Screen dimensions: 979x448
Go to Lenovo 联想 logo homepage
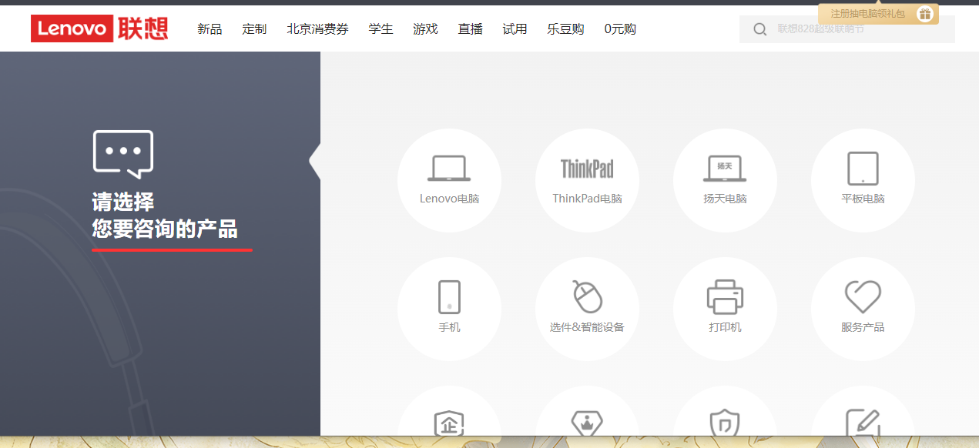pos(99,28)
